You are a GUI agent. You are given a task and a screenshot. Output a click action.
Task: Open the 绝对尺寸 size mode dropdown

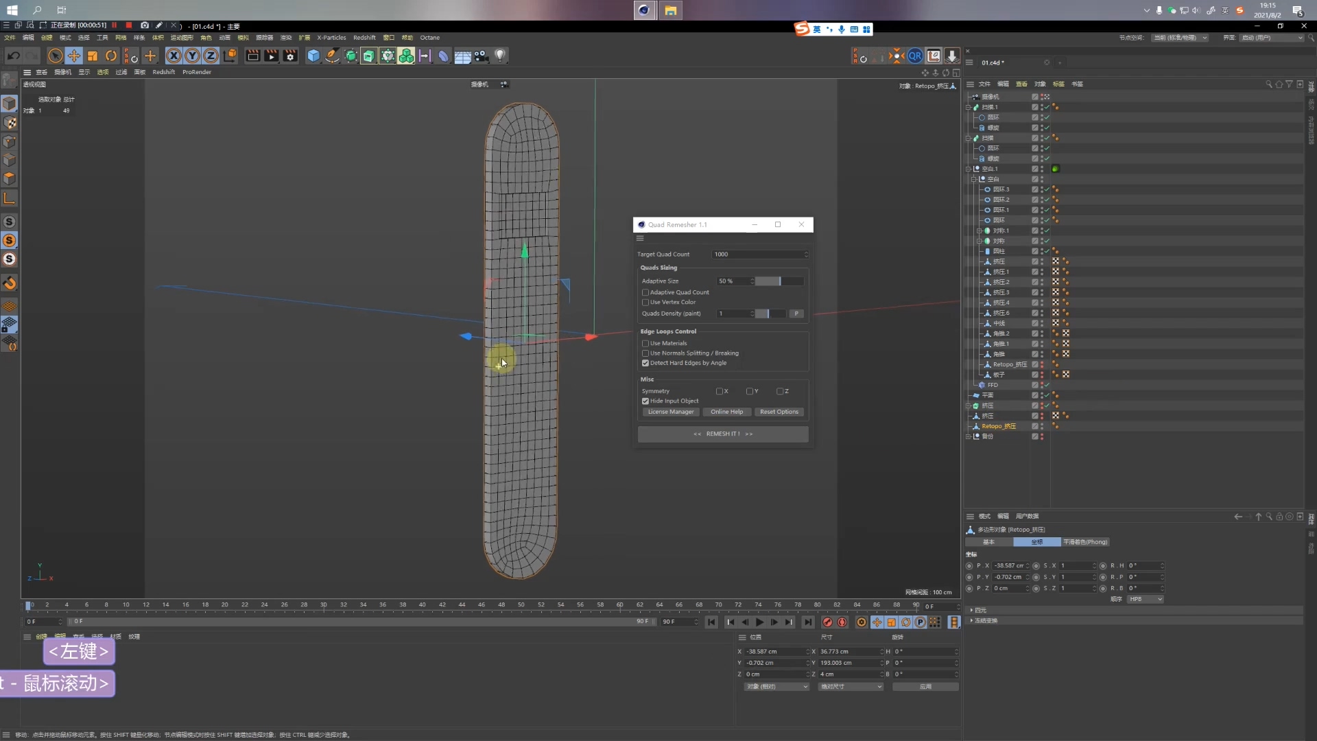point(851,686)
